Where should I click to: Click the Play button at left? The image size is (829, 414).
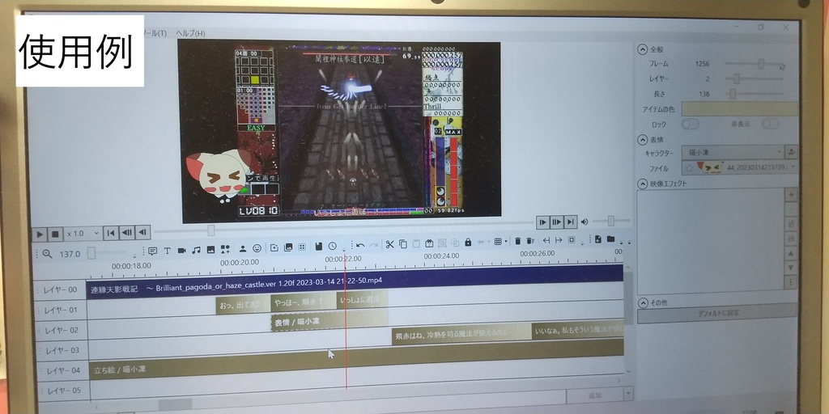tap(40, 234)
